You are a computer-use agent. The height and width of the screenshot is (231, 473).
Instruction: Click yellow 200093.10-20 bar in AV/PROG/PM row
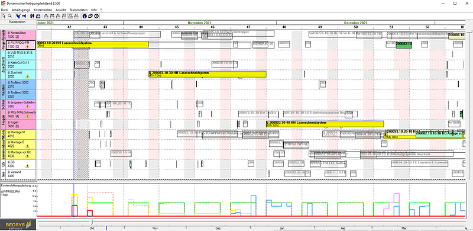(x=93, y=44)
